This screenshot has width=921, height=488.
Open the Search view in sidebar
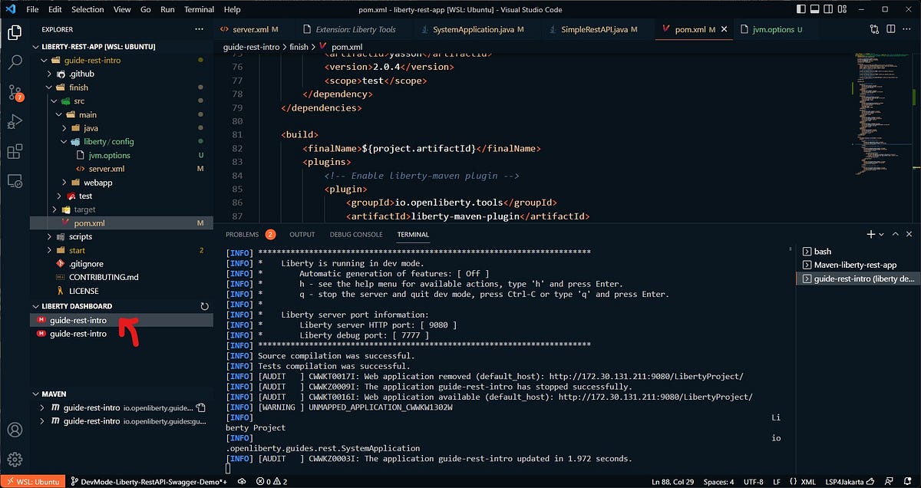point(15,64)
